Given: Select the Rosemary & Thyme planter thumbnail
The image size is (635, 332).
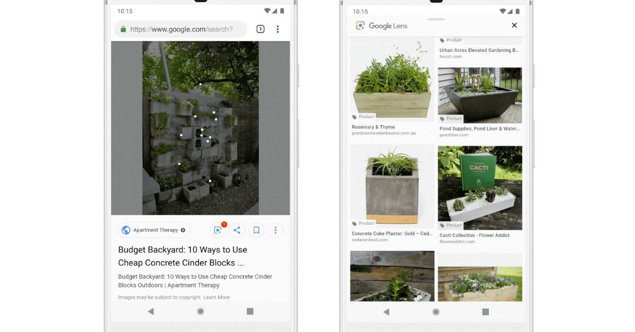Looking at the screenshot, I should click(x=392, y=82).
